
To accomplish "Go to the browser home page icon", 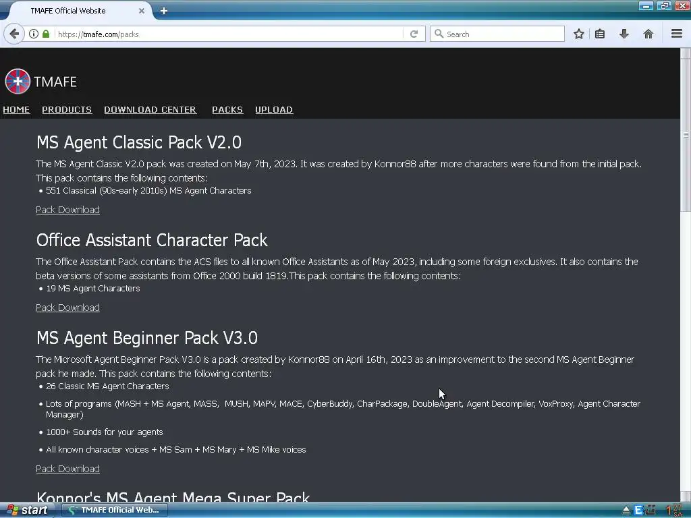I will pyautogui.click(x=648, y=34).
